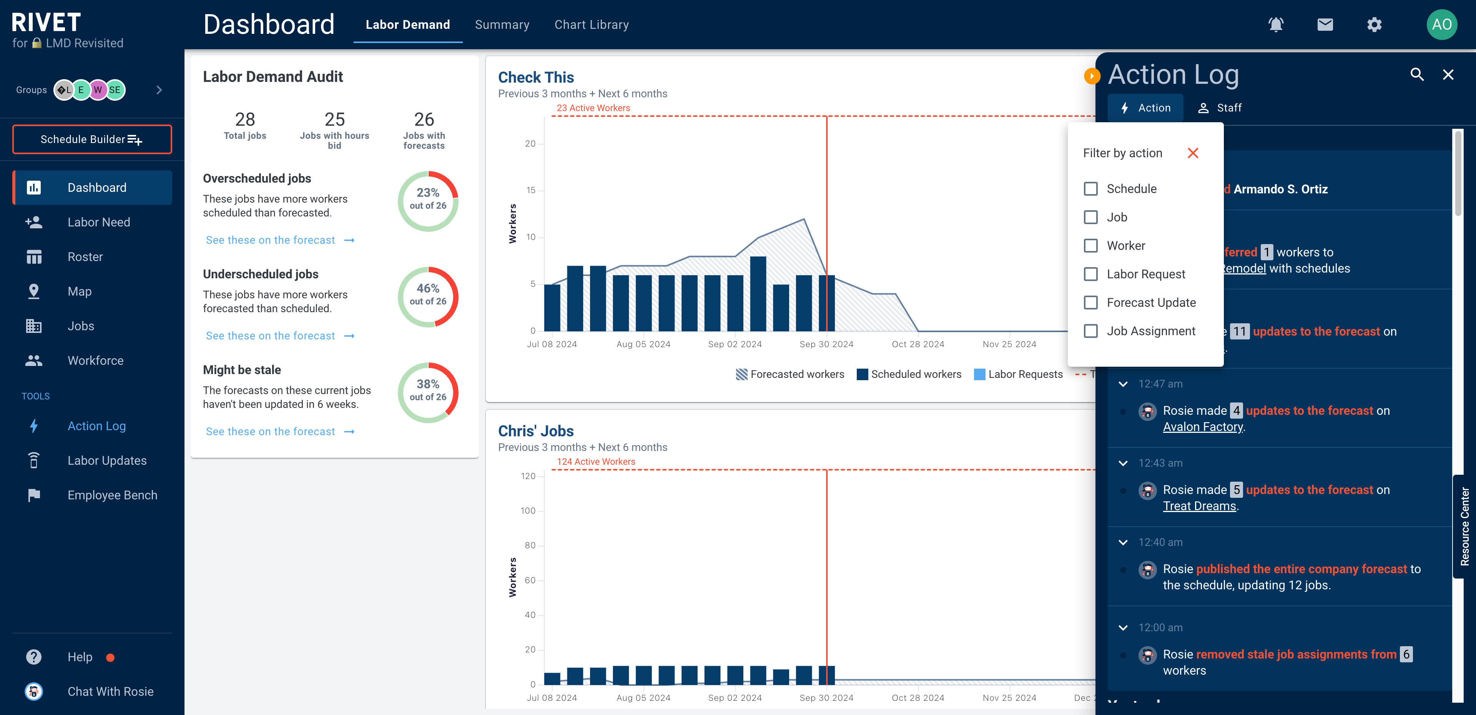This screenshot has height=715, width=1476.
Task: Click the Action Log search magnifier icon
Action: 1417,75
